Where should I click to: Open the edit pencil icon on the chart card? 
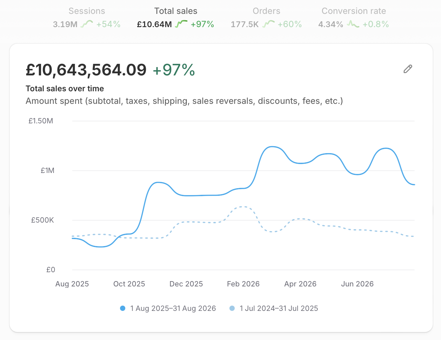click(x=408, y=69)
